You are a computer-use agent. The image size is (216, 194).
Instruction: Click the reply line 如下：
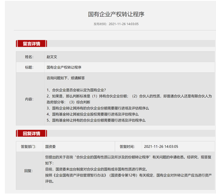(x=49, y=163)
